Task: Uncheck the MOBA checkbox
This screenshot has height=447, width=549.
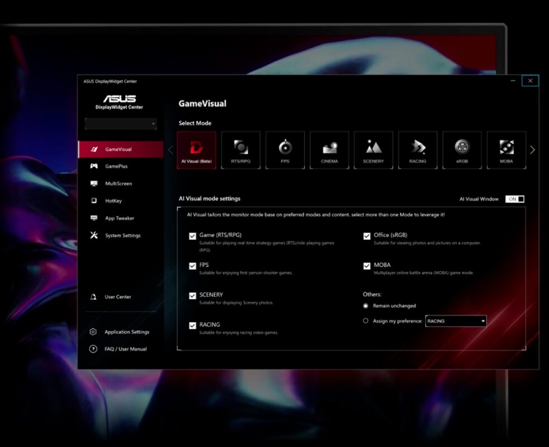Action: (367, 266)
